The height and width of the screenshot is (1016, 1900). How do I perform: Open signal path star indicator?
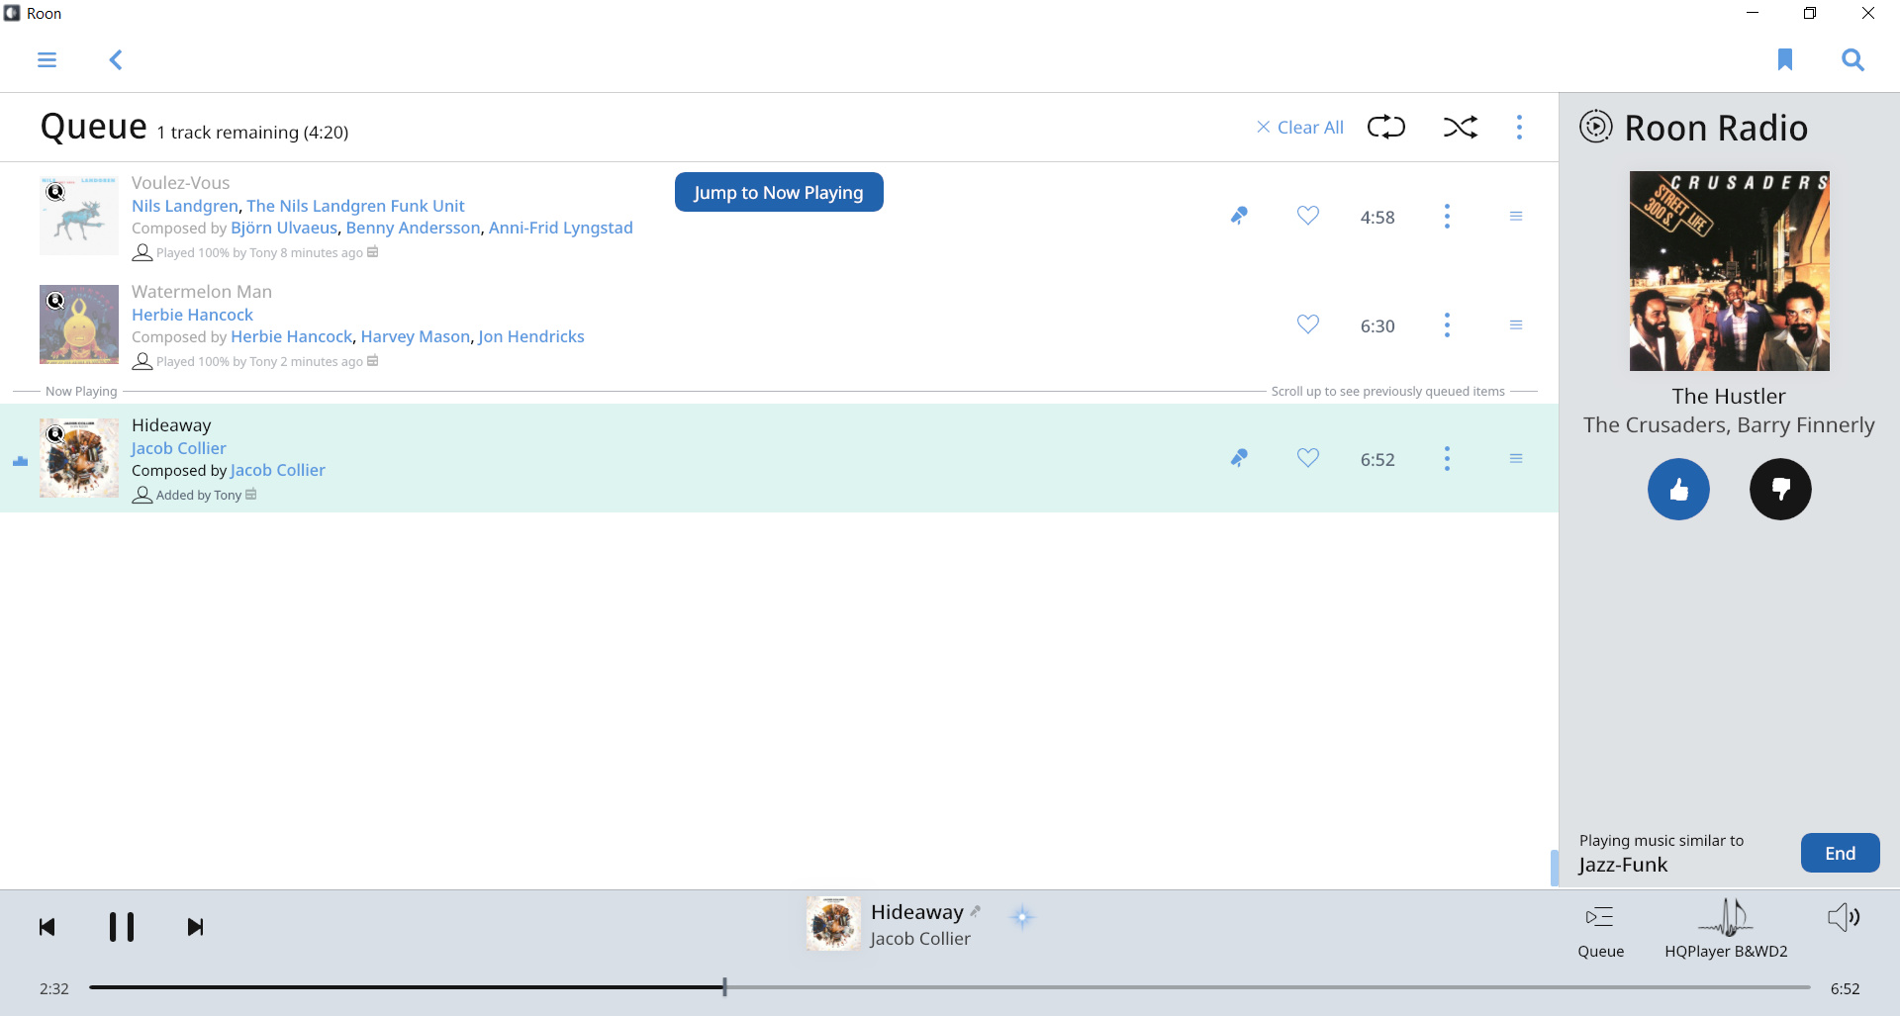click(1022, 917)
